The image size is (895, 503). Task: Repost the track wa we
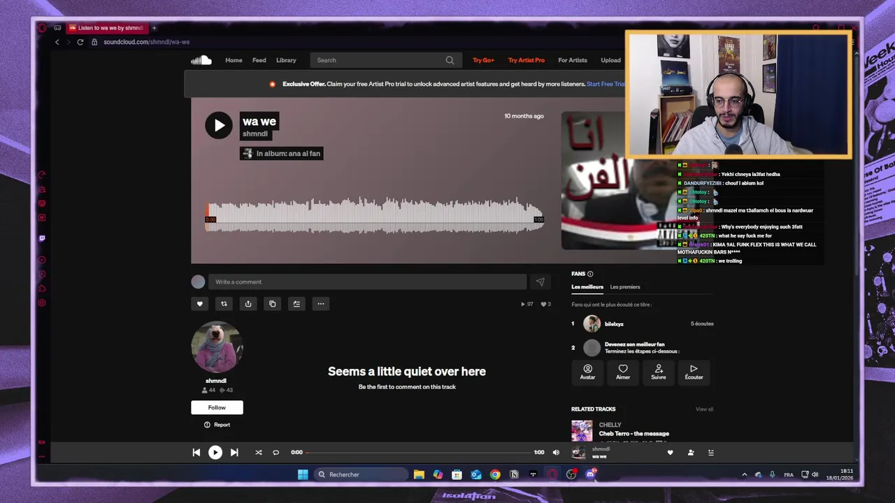tap(224, 304)
